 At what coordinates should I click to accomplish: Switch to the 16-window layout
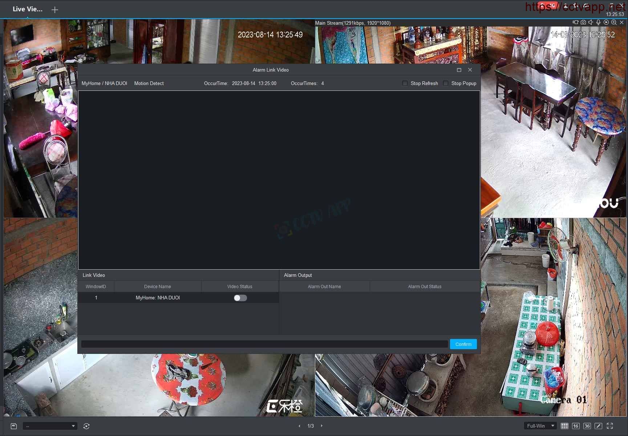point(576,426)
